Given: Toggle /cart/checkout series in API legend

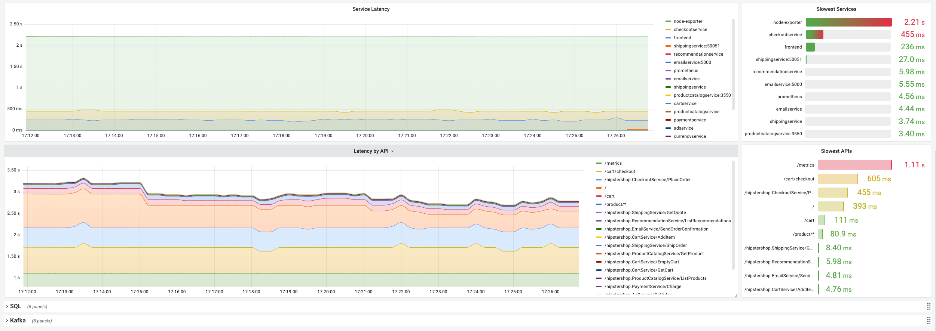Looking at the screenshot, I should [620, 171].
